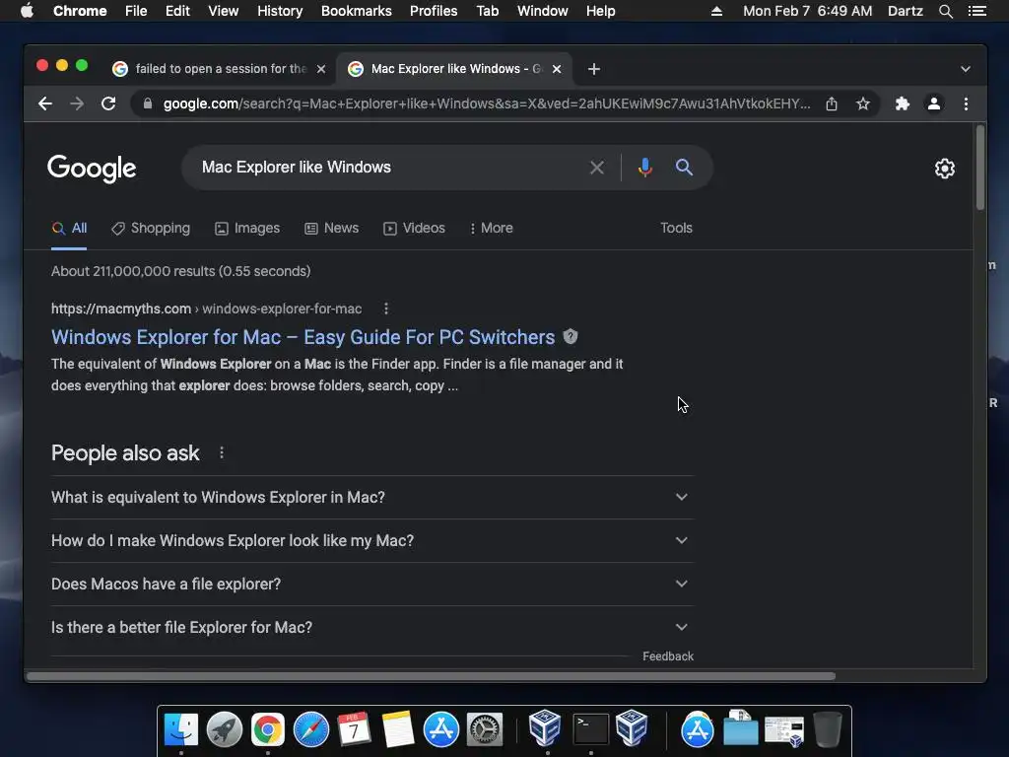The image size is (1009, 757).
Task: Open the More search filters dropdown
Action: pyautogui.click(x=491, y=228)
